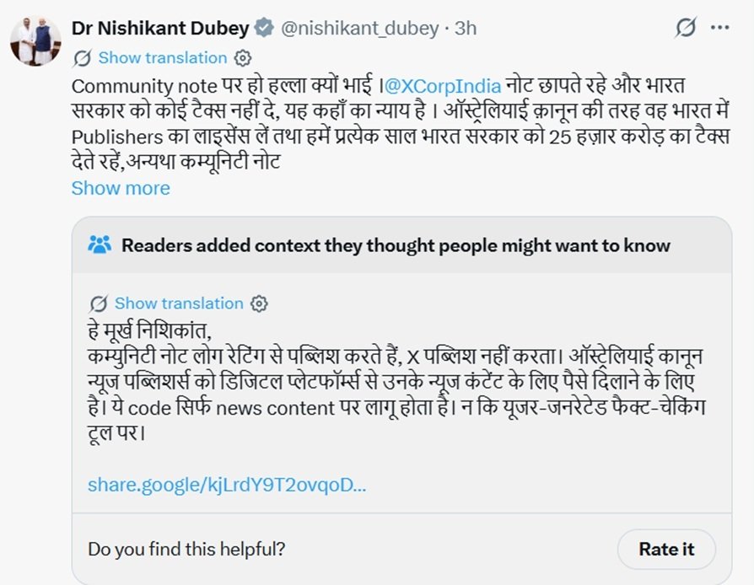This screenshot has height=585, width=754.
Task: Open the three-dot More options menu
Action: (x=719, y=28)
